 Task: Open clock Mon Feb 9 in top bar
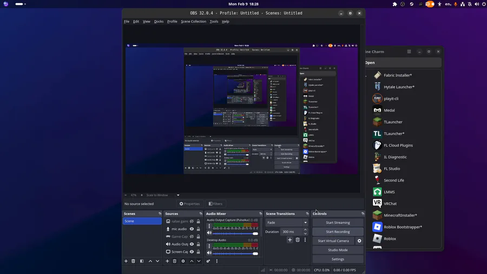tap(243, 4)
